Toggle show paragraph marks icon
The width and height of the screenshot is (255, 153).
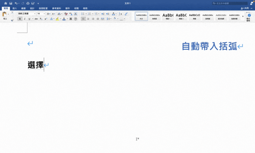click(126, 14)
